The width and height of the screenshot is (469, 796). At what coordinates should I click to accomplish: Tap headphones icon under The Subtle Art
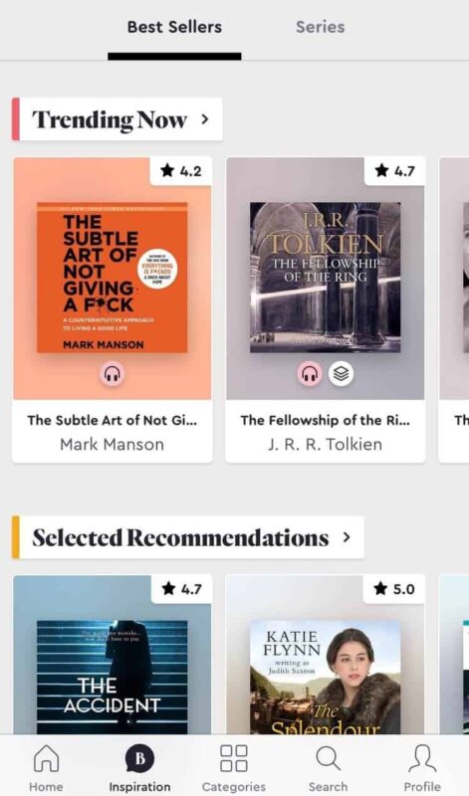[113, 375]
